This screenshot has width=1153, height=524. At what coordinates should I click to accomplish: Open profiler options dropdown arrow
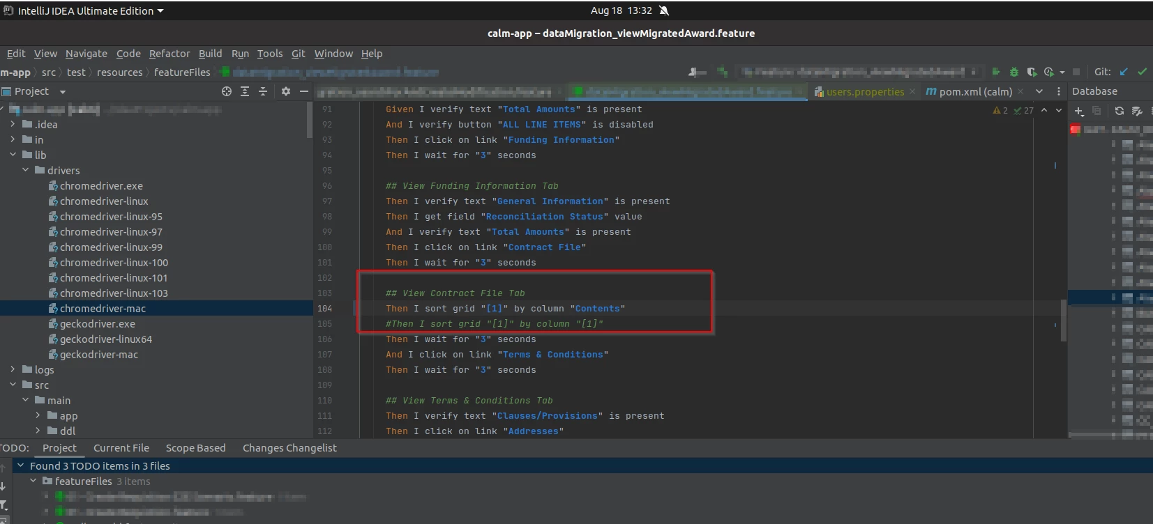tap(1062, 72)
